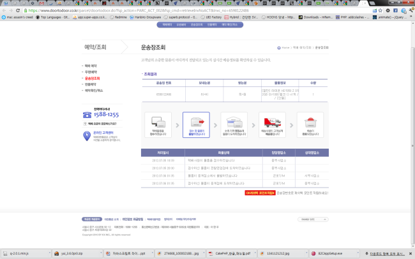Click the Home breadcrumb link
The width and height of the screenshot is (415, 259).
pyautogui.click(x=285, y=48)
